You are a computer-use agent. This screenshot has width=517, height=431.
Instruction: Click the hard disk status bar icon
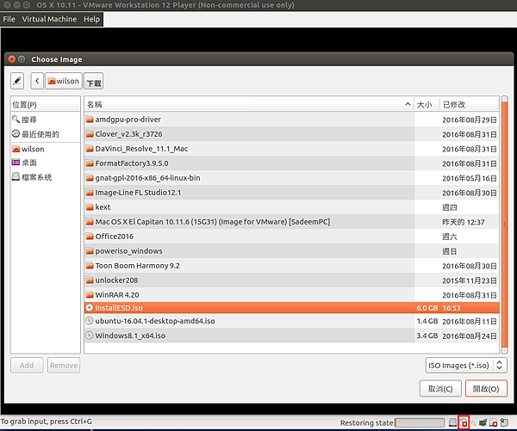[452, 422]
